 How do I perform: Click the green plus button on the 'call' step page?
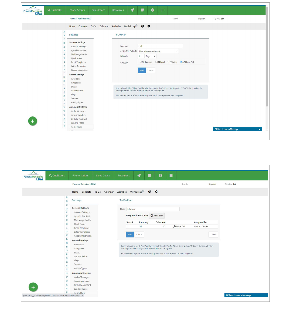click(33, 121)
